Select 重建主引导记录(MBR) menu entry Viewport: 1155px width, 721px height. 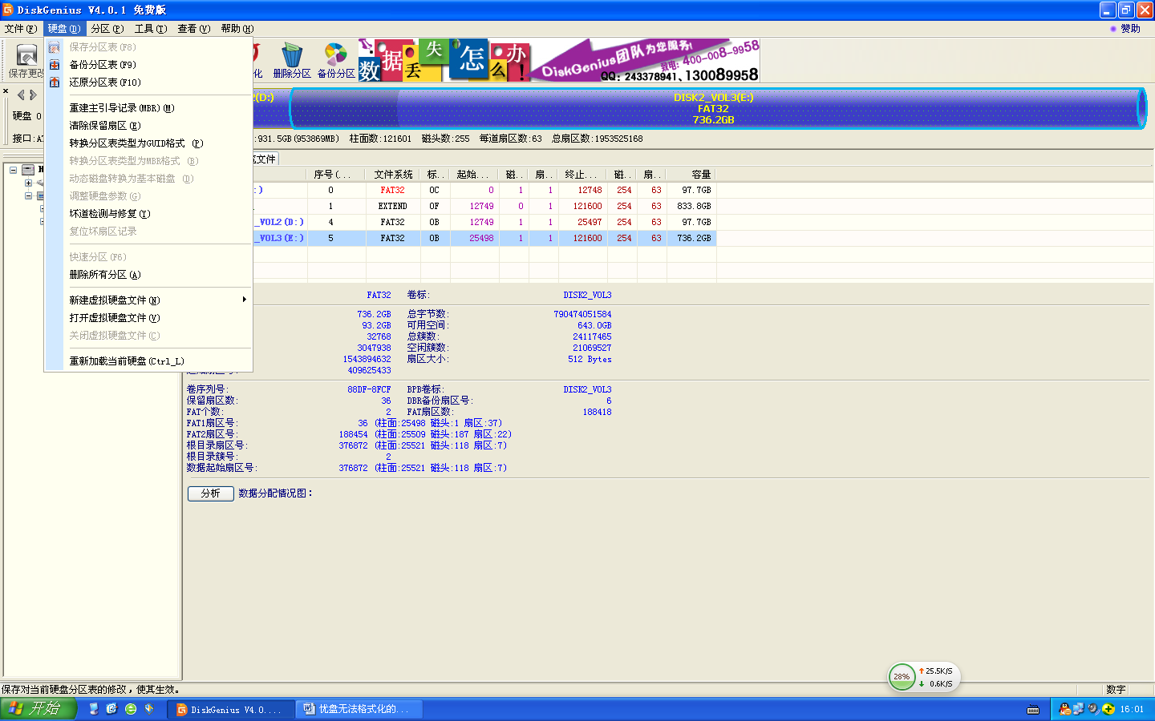pyautogui.click(x=121, y=108)
